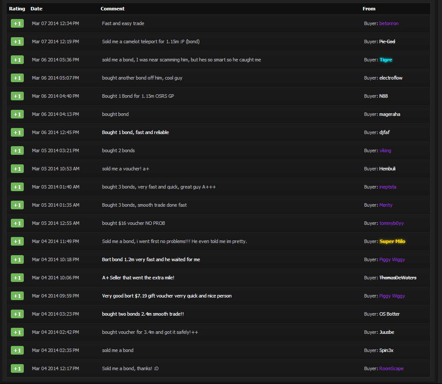This screenshot has height=384, width=442.
Task: Open betonron's user profile link
Action: [389, 23]
